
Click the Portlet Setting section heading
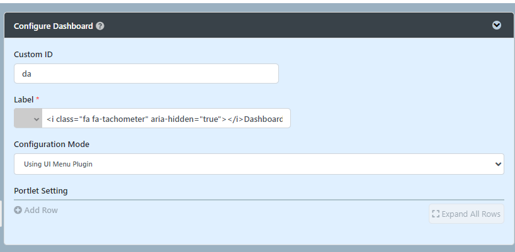click(x=41, y=190)
